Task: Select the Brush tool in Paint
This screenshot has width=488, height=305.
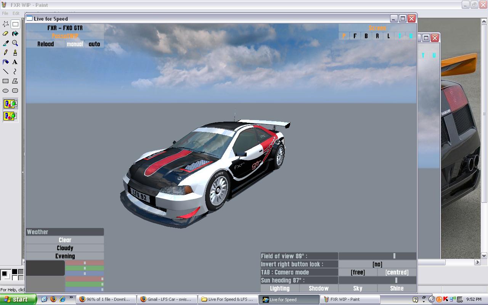Action: pyautogui.click(x=15, y=53)
